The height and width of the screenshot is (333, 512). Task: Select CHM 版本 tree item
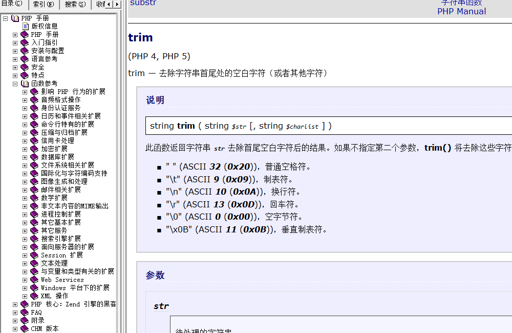pyautogui.click(x=45, y=329)
